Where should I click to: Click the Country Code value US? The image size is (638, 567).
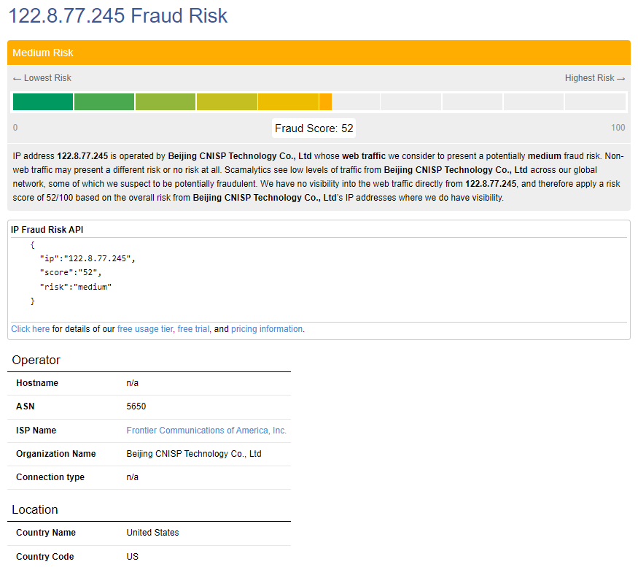(132, 556)
